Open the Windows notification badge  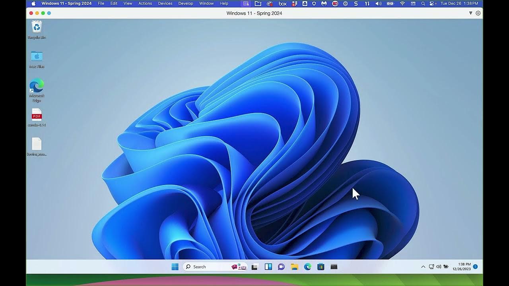(x=475, y=267)
